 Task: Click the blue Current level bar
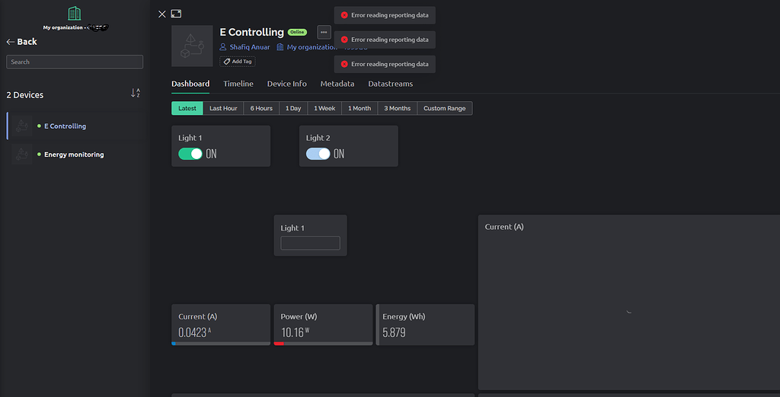[173, 343]
